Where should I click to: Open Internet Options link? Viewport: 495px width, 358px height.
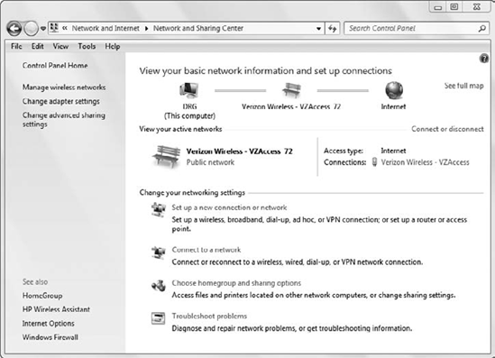tap(49, 323)
